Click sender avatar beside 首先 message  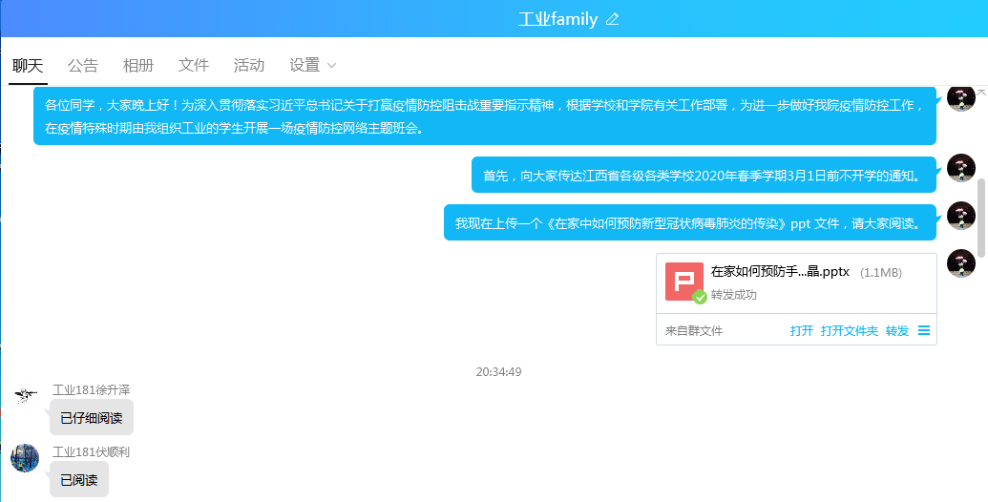point(961,168)
